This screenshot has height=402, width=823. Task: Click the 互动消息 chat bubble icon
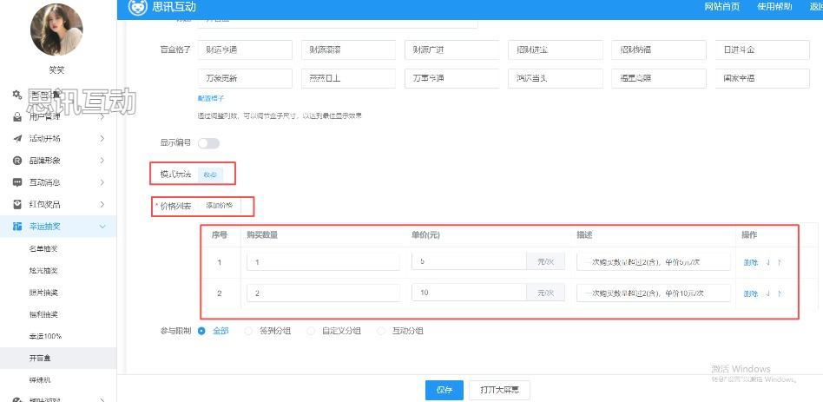click(x=17, y=182)
